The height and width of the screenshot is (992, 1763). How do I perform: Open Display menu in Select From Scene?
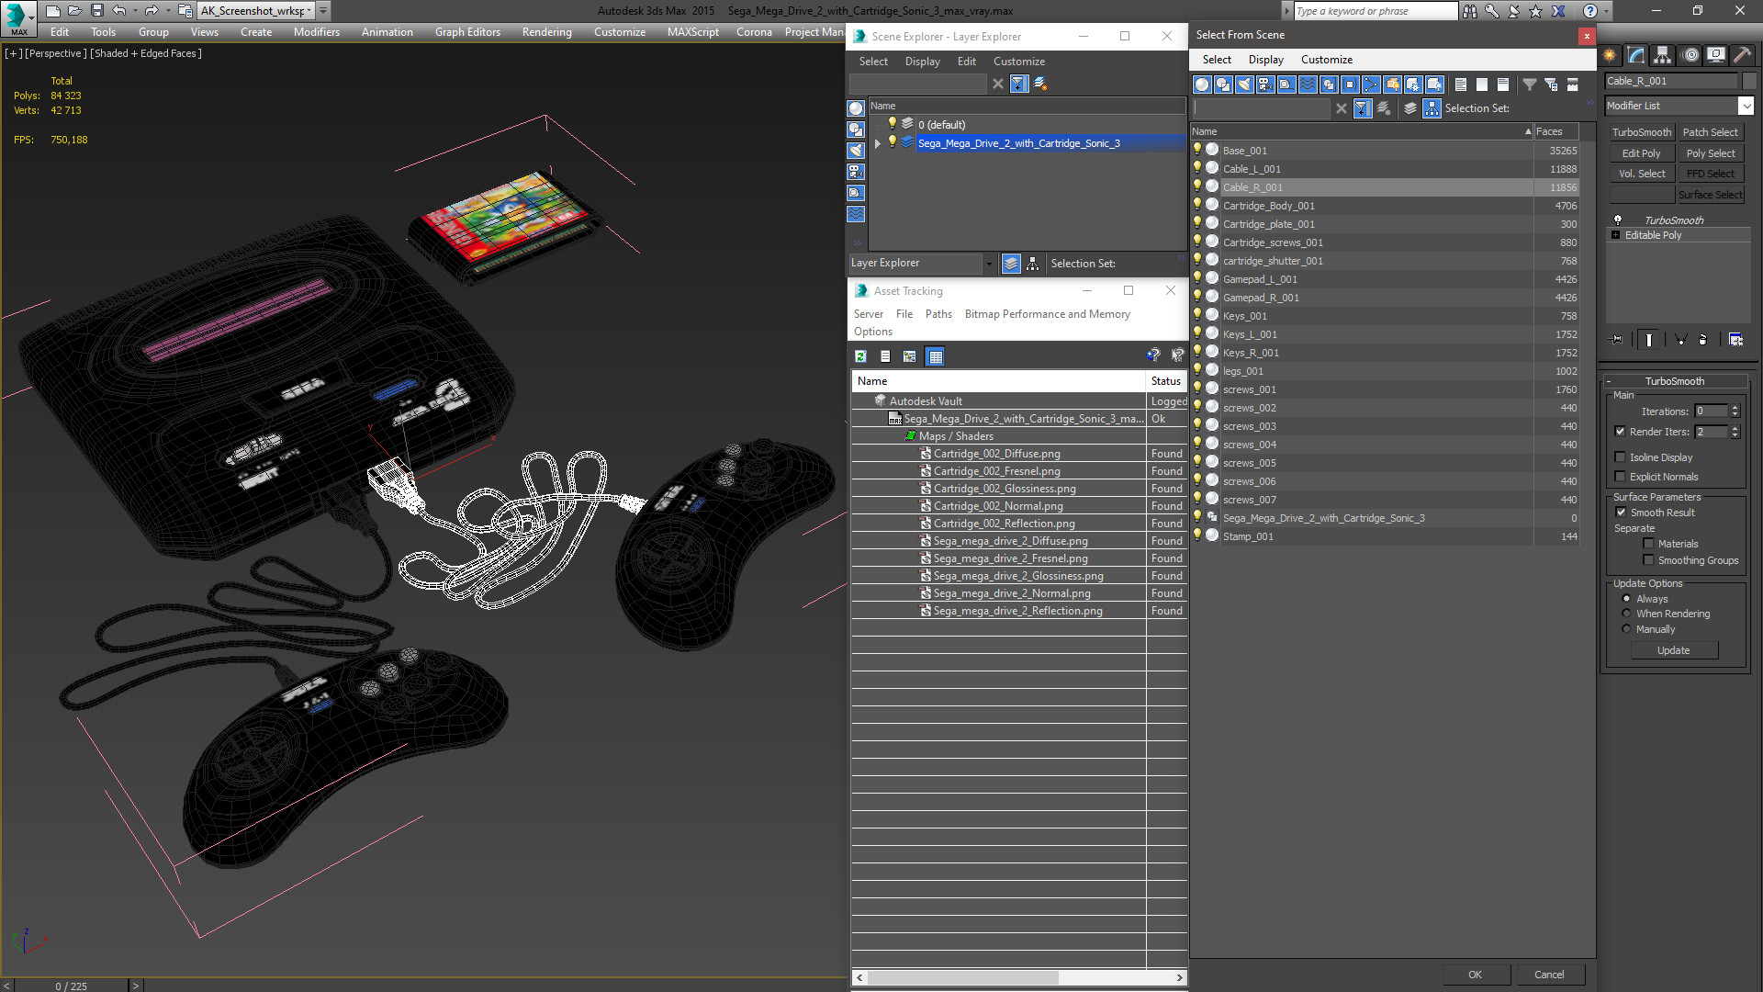coord(1265,60)
